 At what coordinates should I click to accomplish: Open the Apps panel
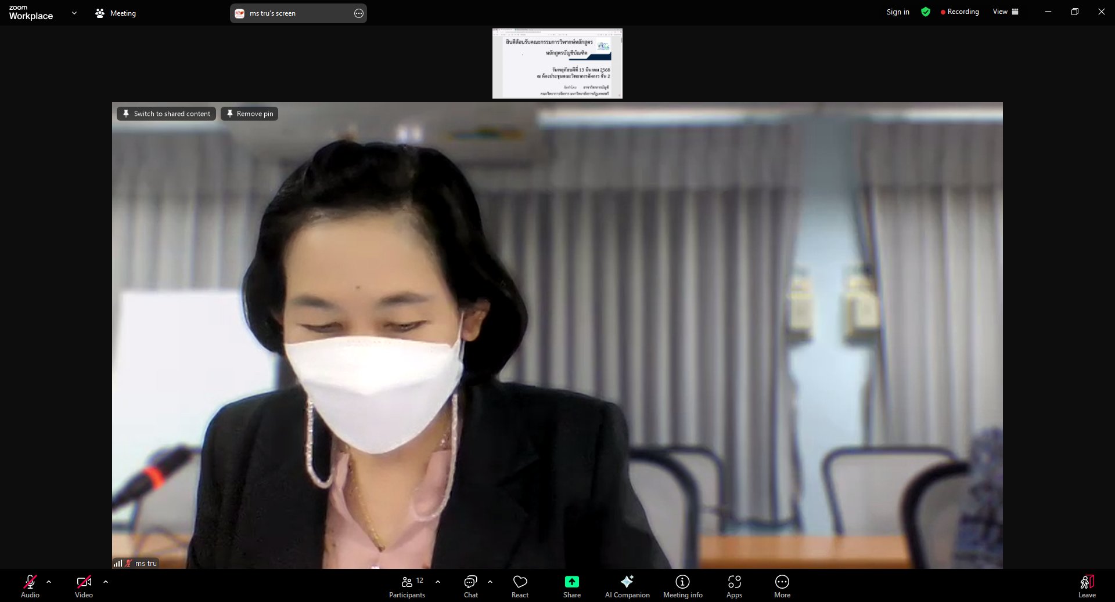(x=734, y=586)
